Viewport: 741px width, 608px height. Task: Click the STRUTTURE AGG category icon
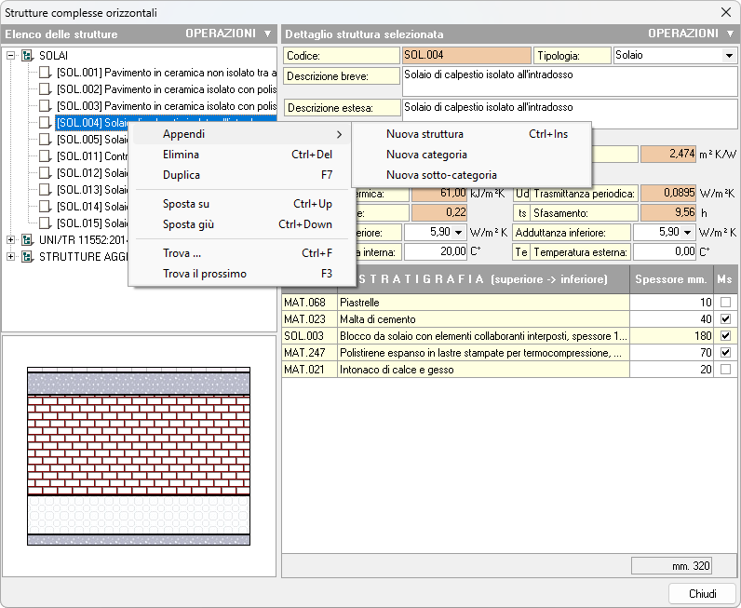click(x=27, y=257)
